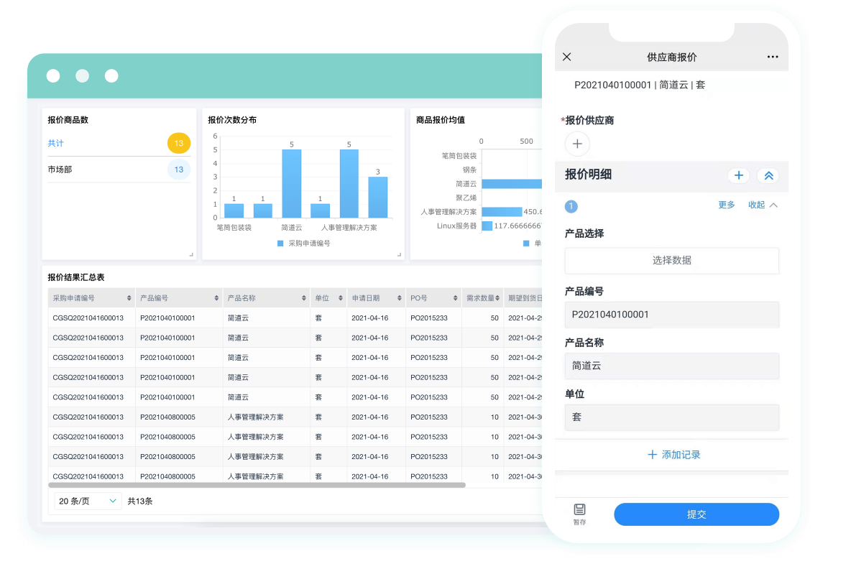Select the 共计 row in 报价商品数
This screenshot has width=851, height=569.
[119, 143]
